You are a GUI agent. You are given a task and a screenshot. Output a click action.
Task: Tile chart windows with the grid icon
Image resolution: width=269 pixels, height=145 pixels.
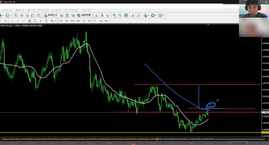coord(126,15)
